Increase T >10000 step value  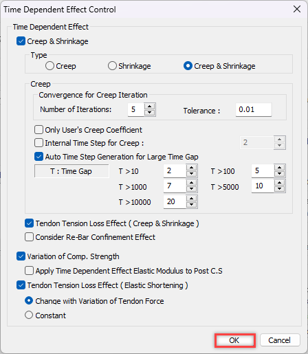click(x=192, y=199)
